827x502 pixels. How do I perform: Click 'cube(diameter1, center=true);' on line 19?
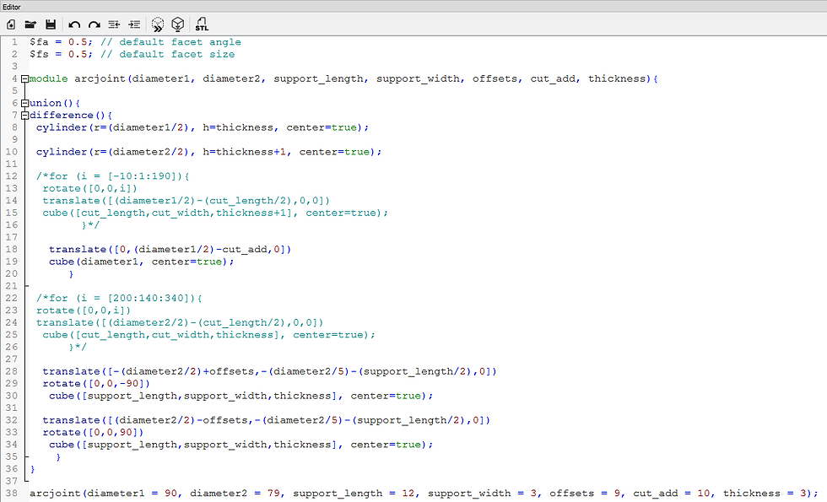[x=142, y=262]
